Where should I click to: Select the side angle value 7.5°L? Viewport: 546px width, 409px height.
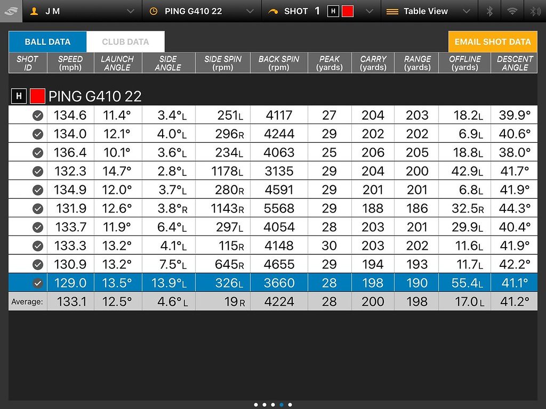pyautogui.click(x=173, y=264)
